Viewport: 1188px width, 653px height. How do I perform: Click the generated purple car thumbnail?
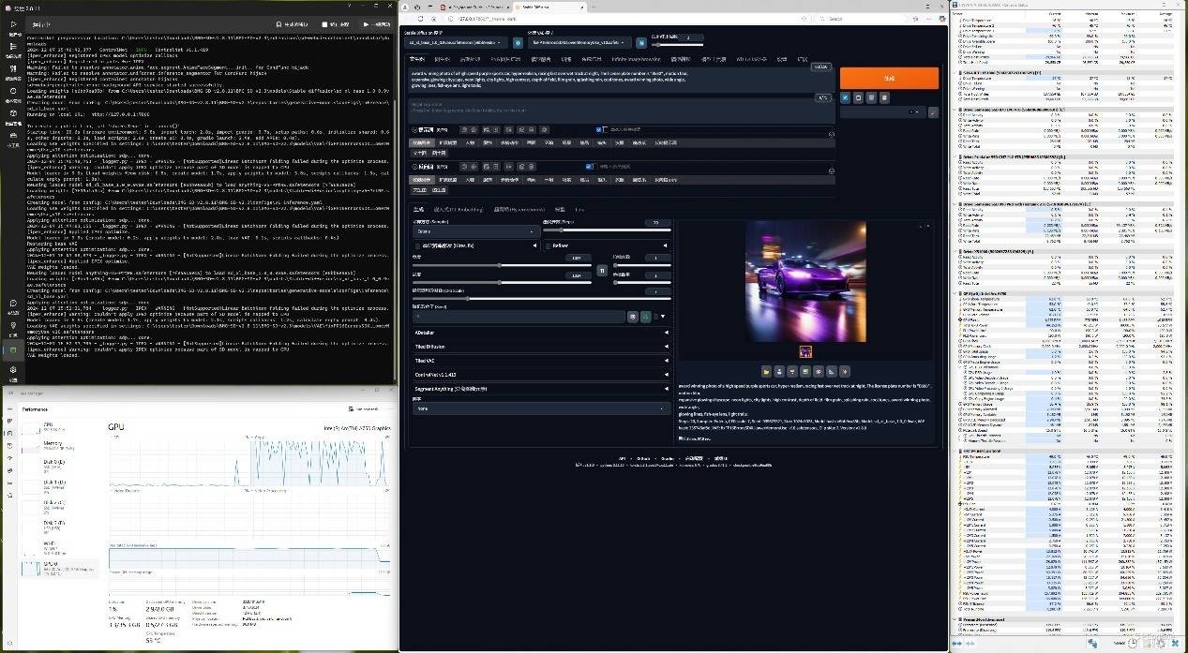coord(805,352)
